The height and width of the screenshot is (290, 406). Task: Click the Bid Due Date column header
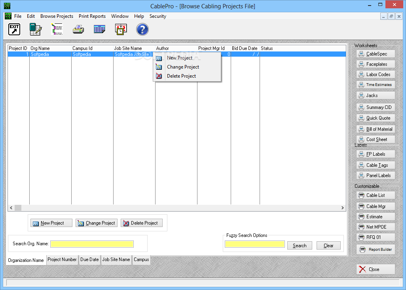tap(245, 48)
